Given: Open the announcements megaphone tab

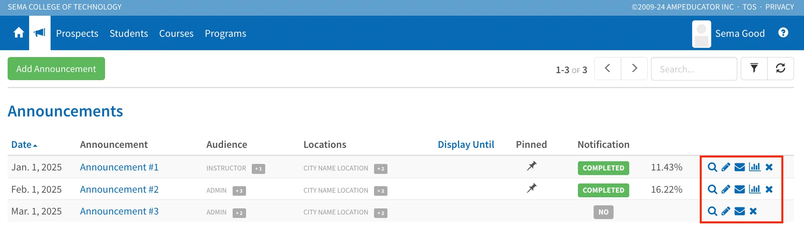Looking at the screenshot, I should click(40, 33).
